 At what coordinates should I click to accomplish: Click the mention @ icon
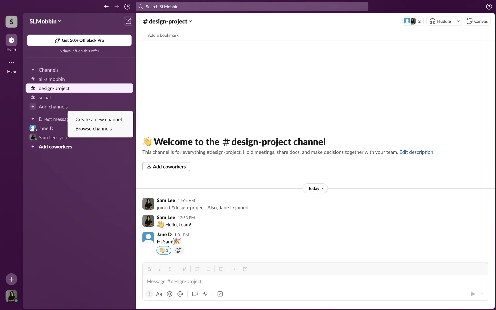(180, 294)
